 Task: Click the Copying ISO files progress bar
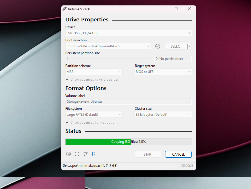[129, 142]
